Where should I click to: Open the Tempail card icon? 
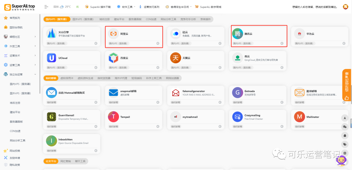(114, 117)
